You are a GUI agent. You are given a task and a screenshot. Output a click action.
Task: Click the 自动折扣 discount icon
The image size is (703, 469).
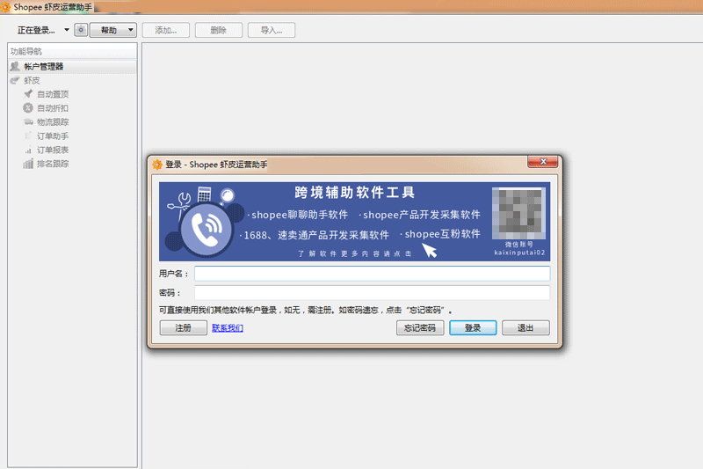pyautogui.click(x=28, y=107)
